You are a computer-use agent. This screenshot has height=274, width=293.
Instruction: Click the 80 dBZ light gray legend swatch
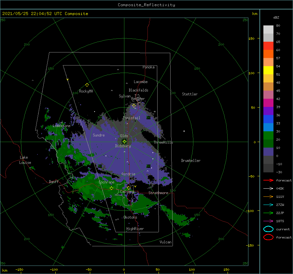click(x=268, y=30)
